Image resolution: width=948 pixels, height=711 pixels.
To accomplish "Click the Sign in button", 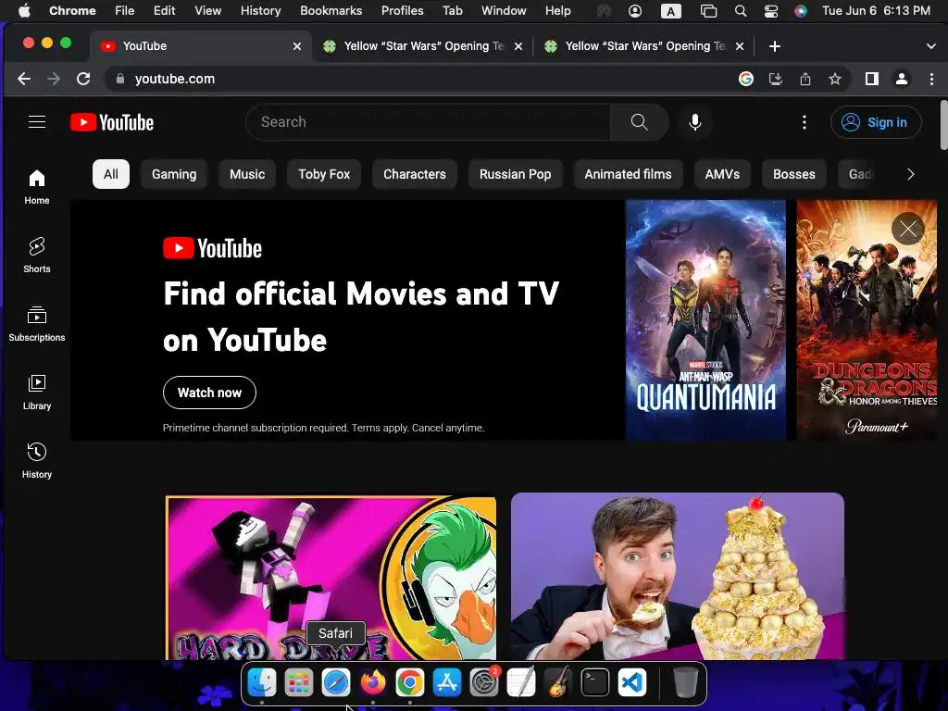I will pyautogui.click(x=876, y=122).
